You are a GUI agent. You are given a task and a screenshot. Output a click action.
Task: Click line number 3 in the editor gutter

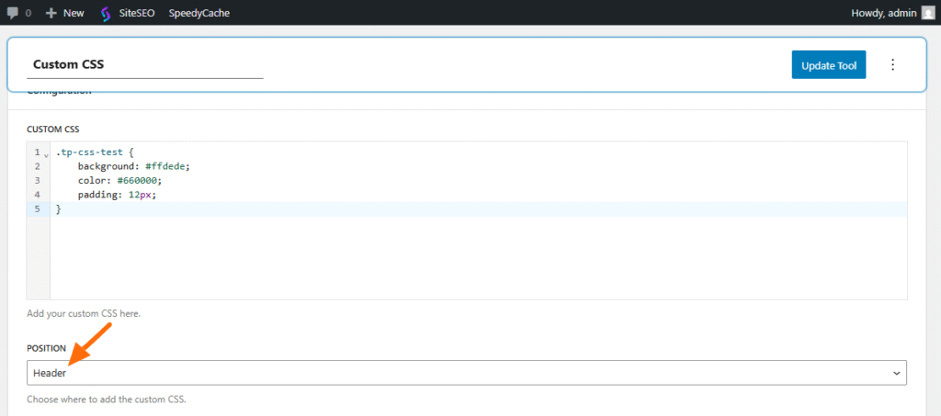point(37,181)
